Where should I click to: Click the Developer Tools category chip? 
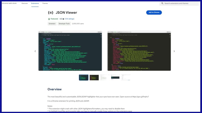(64, 24)
